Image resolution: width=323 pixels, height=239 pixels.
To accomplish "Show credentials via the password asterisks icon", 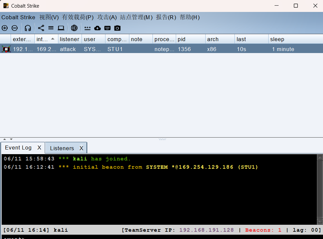I will click(87, 28).
